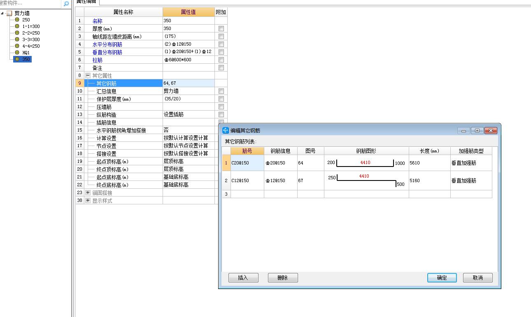Click the 水平钢筋拐角增加搭接 value 否
This screenshot has height=317, width=531.
click(189, 130)
